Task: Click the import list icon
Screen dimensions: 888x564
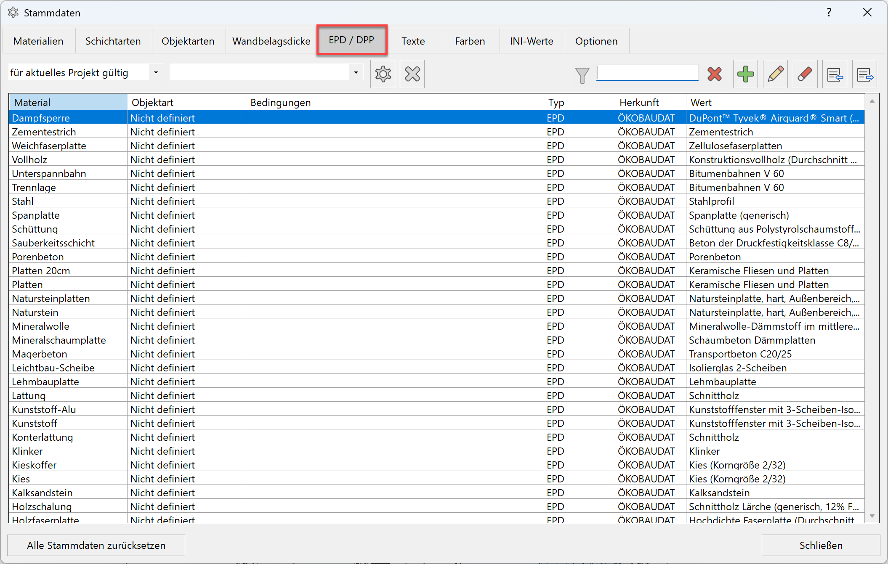Action: pyautogui.click(x=835, y=74)
